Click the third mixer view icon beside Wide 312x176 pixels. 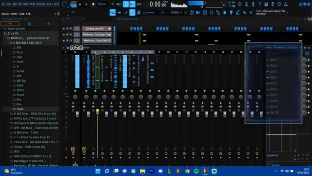tap(81, 48)
